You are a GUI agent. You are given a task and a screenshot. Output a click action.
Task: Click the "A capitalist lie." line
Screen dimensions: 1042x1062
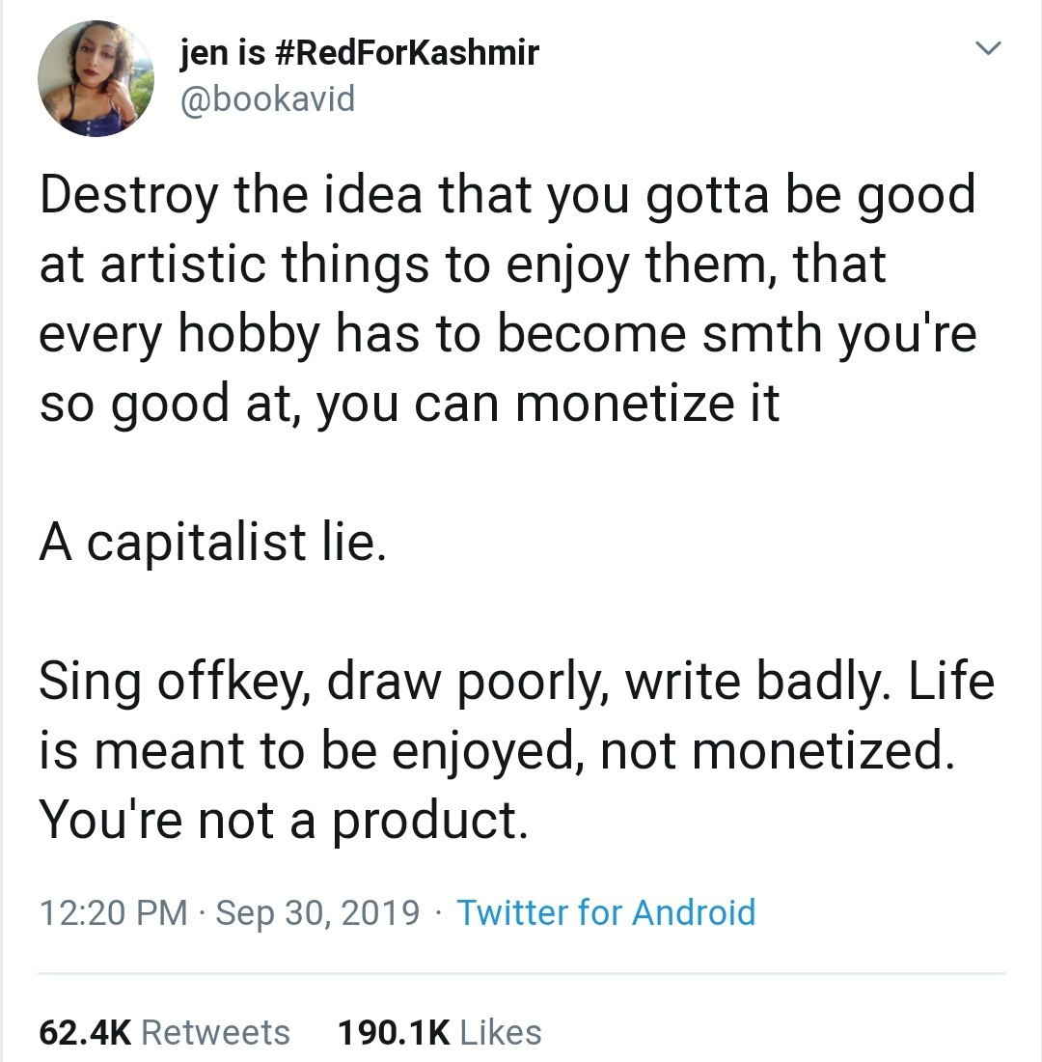coord(213,543)
